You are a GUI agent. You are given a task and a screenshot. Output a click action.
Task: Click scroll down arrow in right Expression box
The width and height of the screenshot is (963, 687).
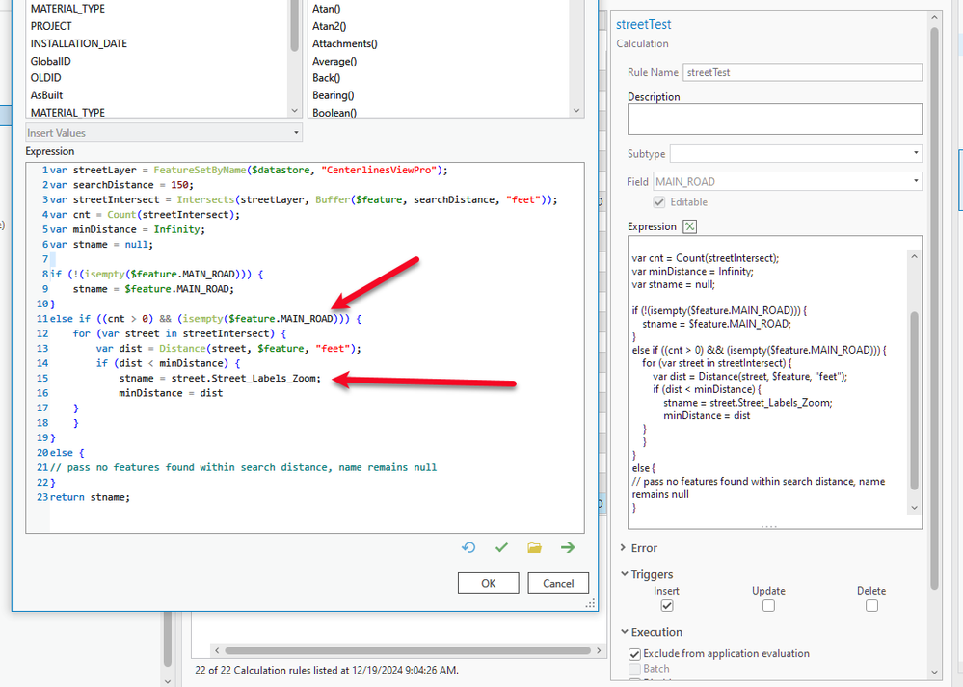[x=914, y=507]
